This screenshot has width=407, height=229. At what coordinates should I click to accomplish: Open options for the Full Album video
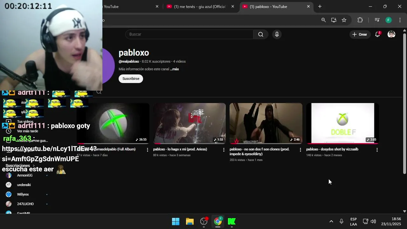click(147, 150)
